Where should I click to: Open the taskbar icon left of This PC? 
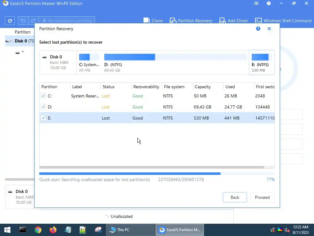pos(98,230)
